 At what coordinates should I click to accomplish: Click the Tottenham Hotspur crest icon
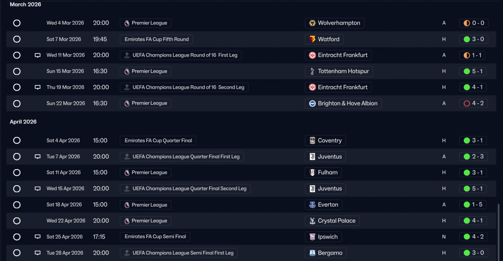click(312, 71)
